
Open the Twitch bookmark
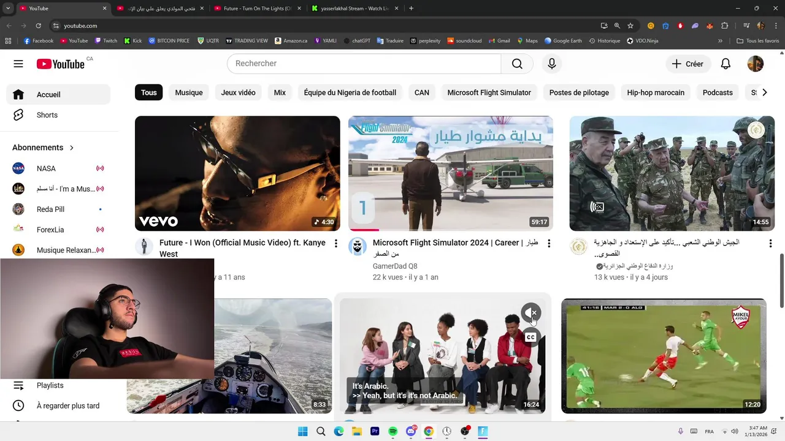pyautogui.click(x=105, y=41)
